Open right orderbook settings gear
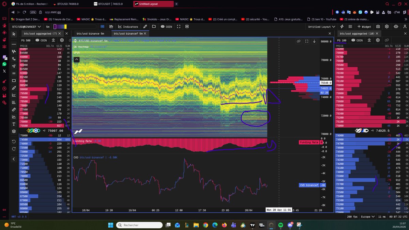 tap(378, 40)
